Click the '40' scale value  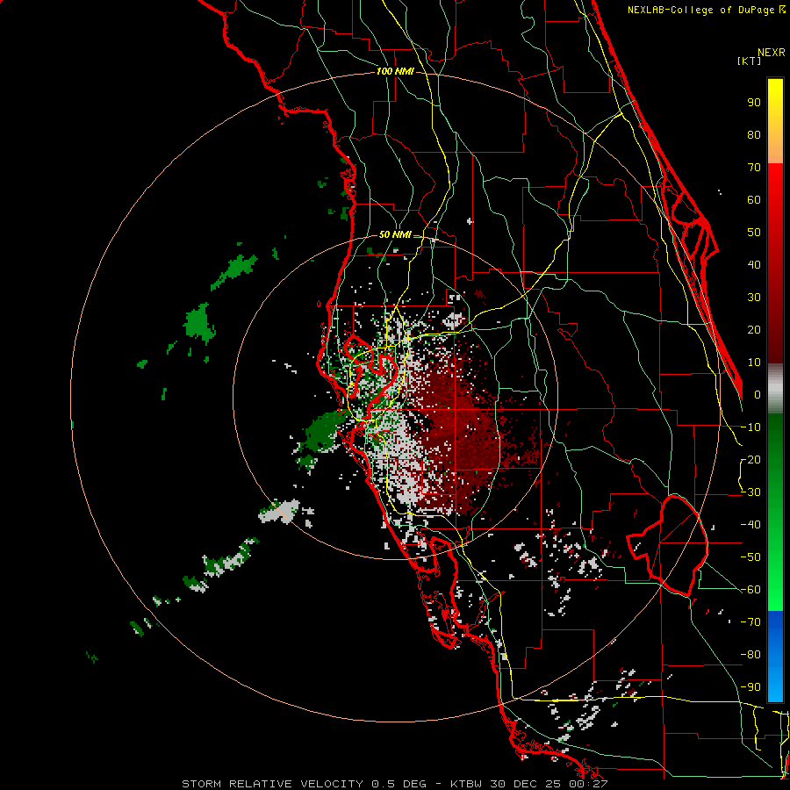coord(754,264)
